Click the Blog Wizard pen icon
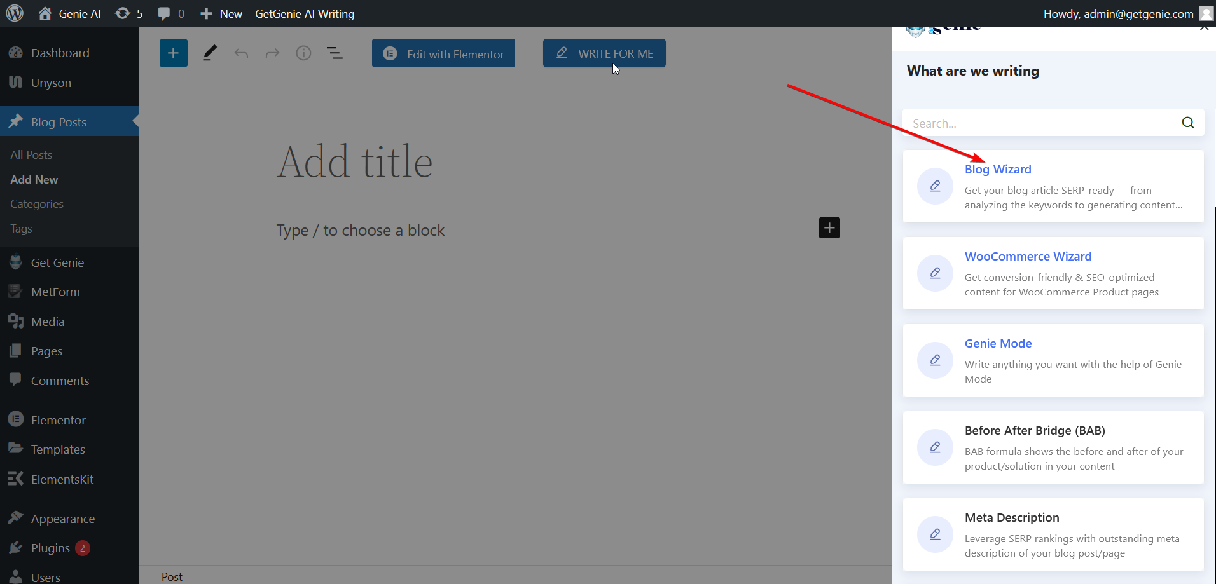 935,186
